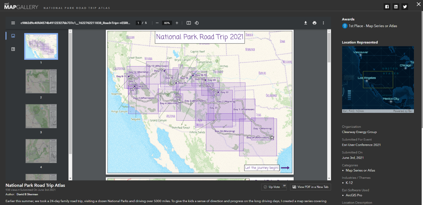The image size is (423, 205).
Task: Share on LinkedIn icon
Action: tap(396, 6)
